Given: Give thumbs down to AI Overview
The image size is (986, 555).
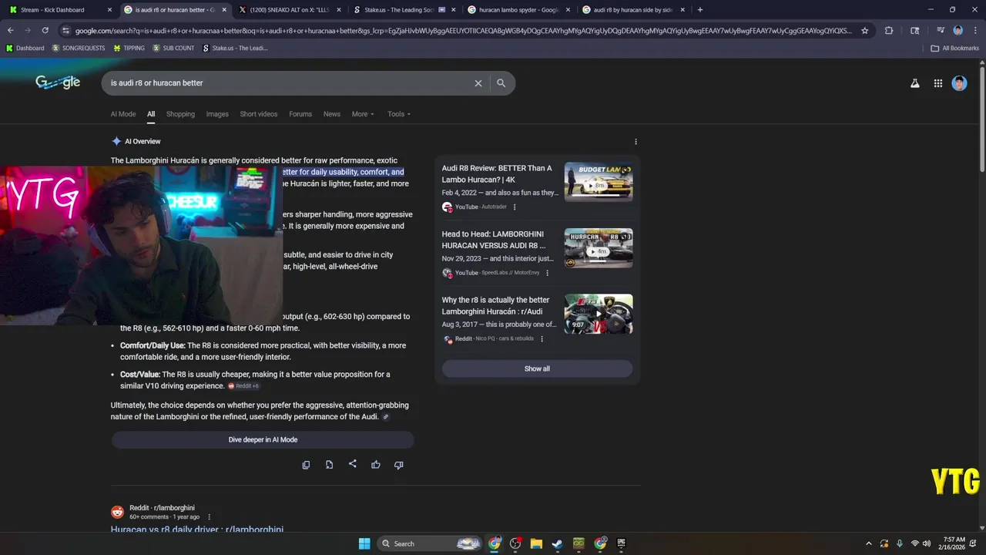Looking at the screenshot, I should coord(399,465).
